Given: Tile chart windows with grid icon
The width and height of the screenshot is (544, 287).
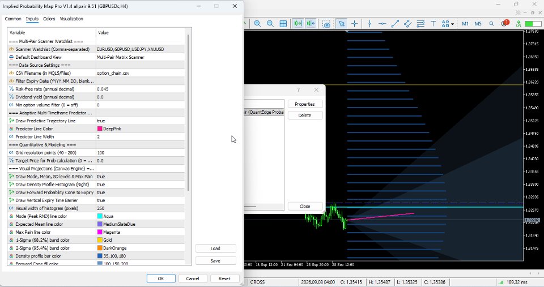Looking at the screenshot, I should pyautogui.click(x=283, y=24).
